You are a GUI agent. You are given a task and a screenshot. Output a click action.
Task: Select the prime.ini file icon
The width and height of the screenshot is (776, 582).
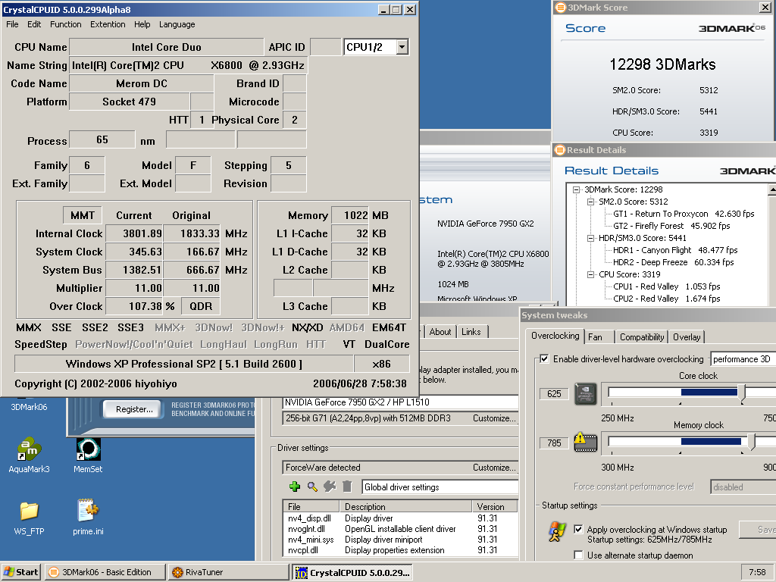point(88,510)
